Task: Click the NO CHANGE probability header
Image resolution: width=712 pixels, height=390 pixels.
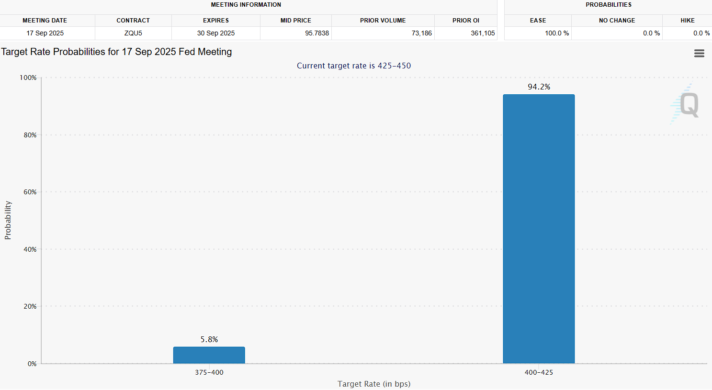Action: click(617, 21)
